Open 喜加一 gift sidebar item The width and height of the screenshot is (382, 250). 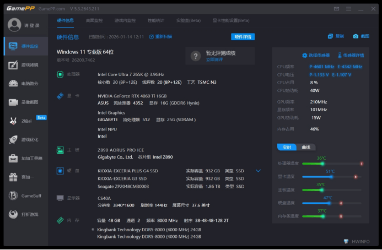[26, 177]
